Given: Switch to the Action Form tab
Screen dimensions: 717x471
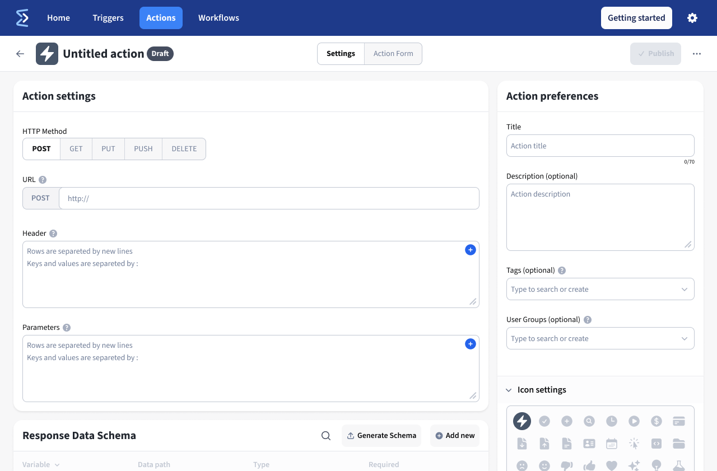Looking at the screenshot, I should click(x=393, y=54).
